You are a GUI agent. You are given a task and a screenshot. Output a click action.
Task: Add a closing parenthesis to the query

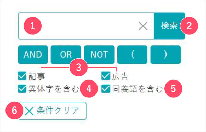point(165,55)
